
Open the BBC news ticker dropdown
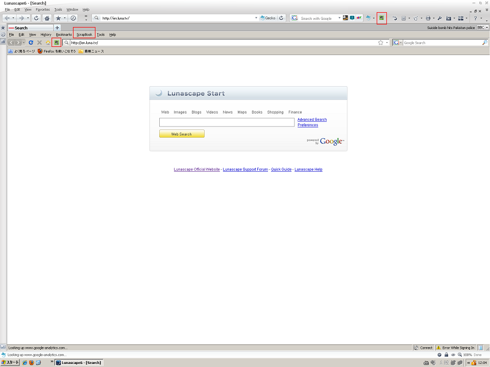pos(486,28)
